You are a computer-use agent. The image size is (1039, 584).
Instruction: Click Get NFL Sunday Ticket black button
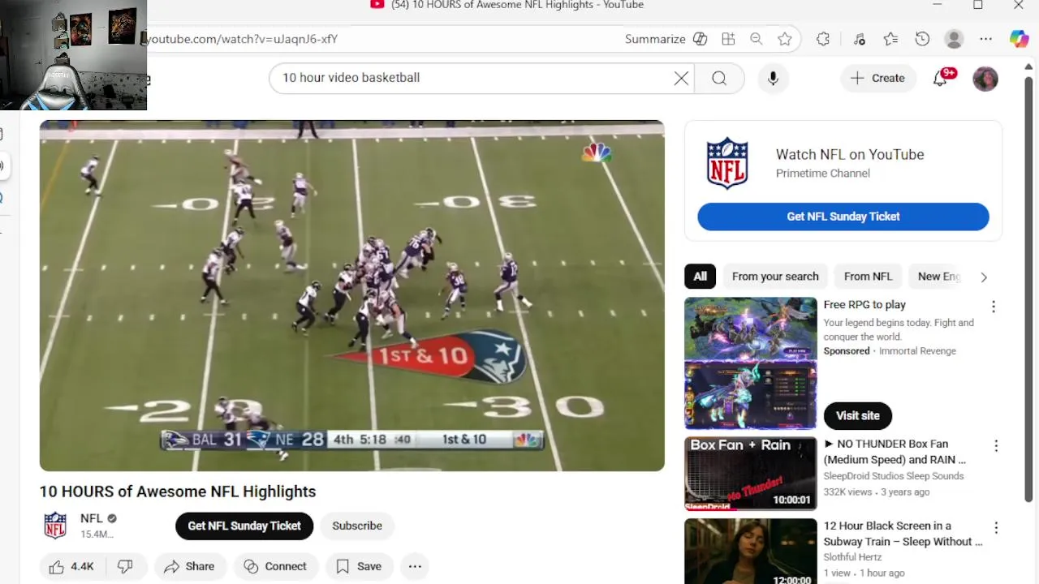pos(244,526)
